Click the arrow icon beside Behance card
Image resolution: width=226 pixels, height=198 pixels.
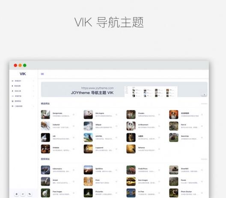(159, 149)
